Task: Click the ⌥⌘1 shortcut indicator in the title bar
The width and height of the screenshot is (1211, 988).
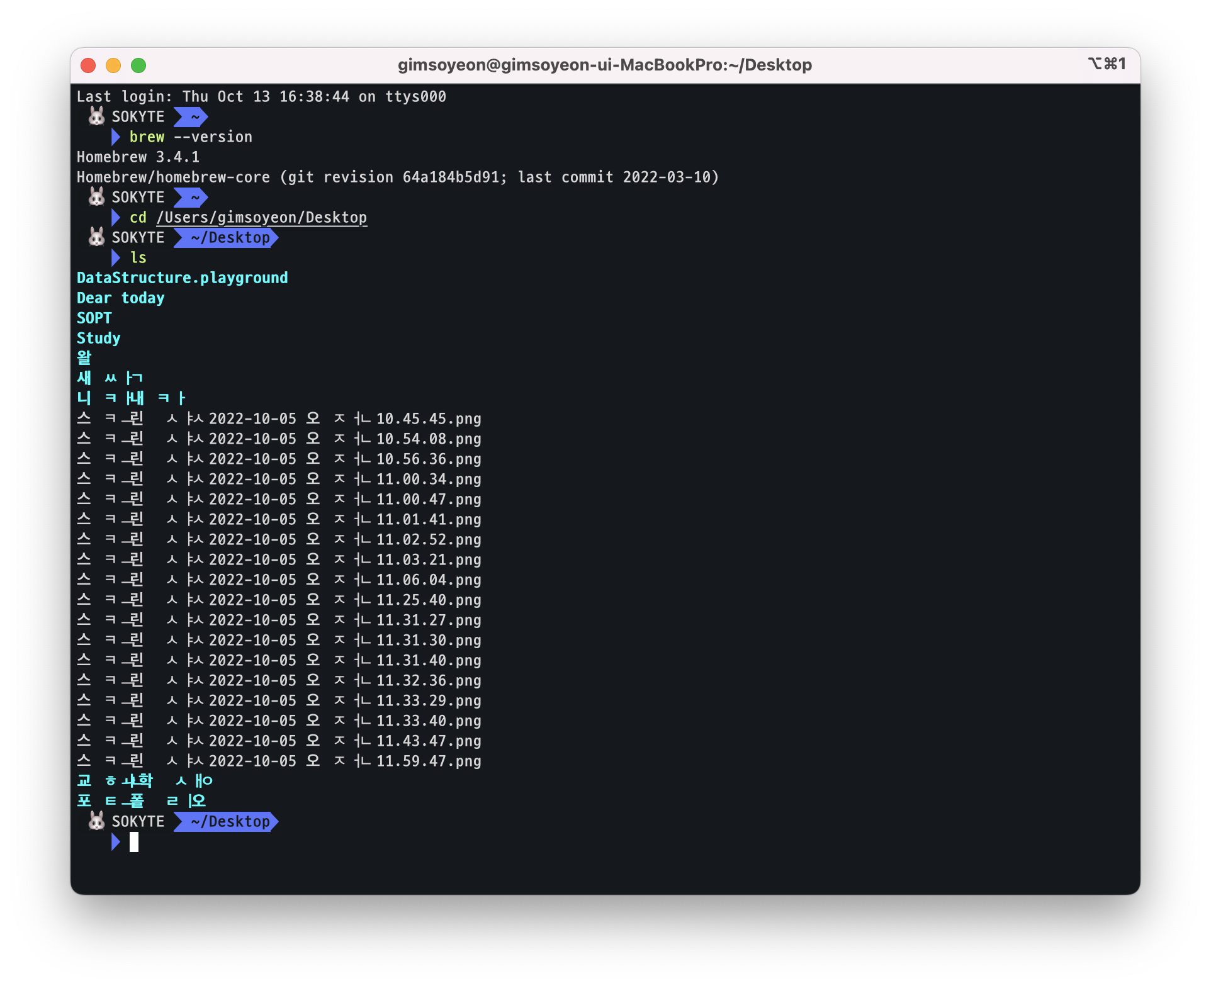Action: (1107, 64)
